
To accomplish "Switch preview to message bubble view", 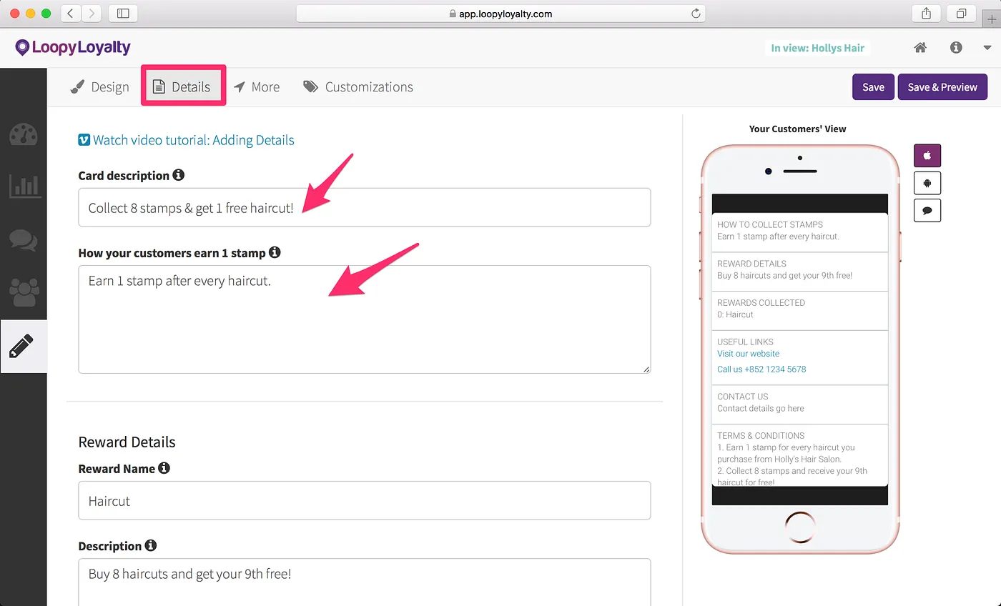I will pyautogui.click(x=927, y=211).
